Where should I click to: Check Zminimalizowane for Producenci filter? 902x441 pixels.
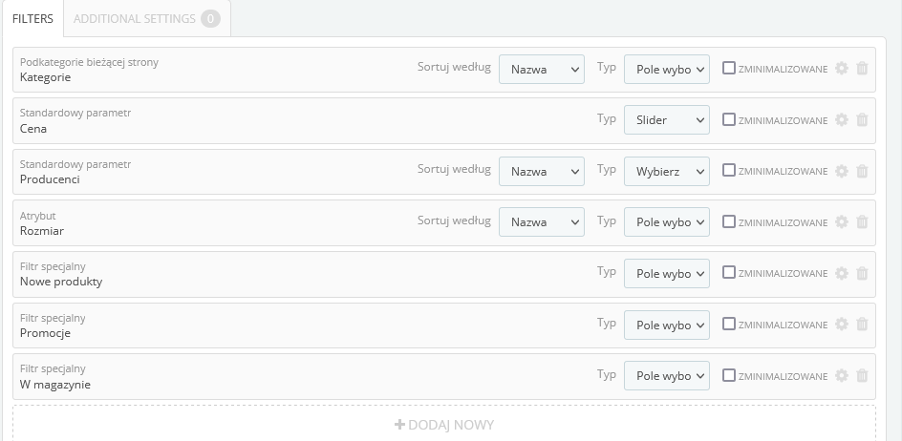tap(729, 171)
